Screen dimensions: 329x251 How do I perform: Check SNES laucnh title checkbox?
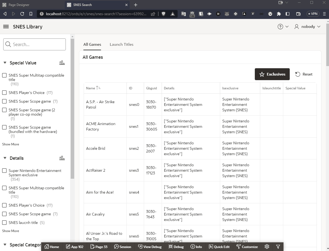4,223
